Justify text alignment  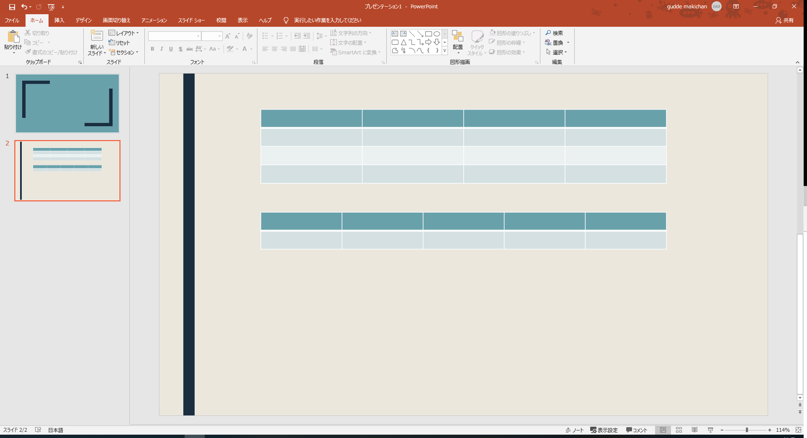[x=293, y=49]
